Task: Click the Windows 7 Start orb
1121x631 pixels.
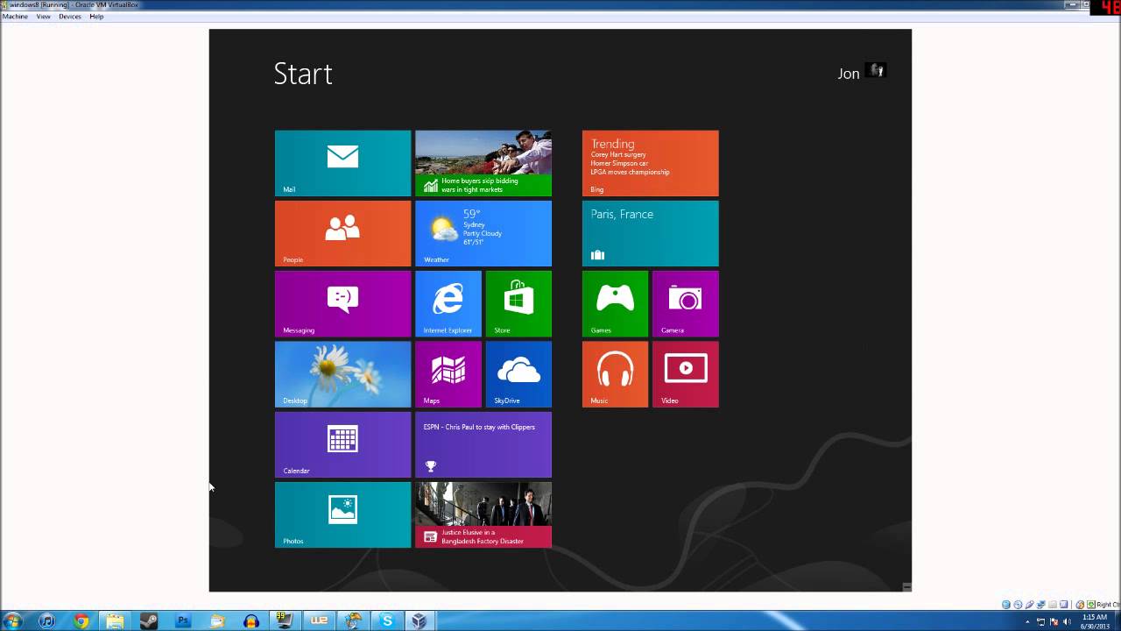Action: [13, 620]
